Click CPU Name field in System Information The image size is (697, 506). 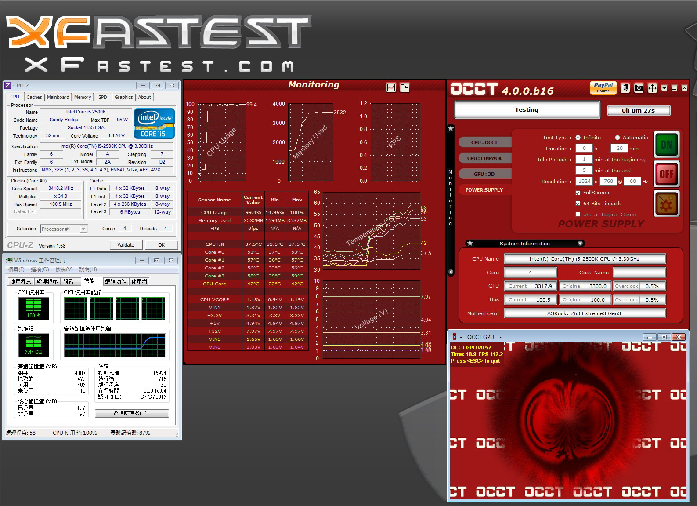pos(585,259)
